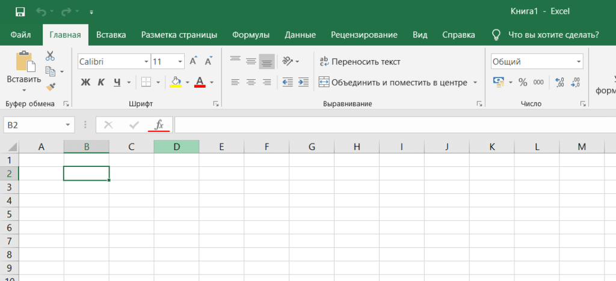
Task: Open the merge cells dropdown arrow
Action: click(x=475, y=82)
